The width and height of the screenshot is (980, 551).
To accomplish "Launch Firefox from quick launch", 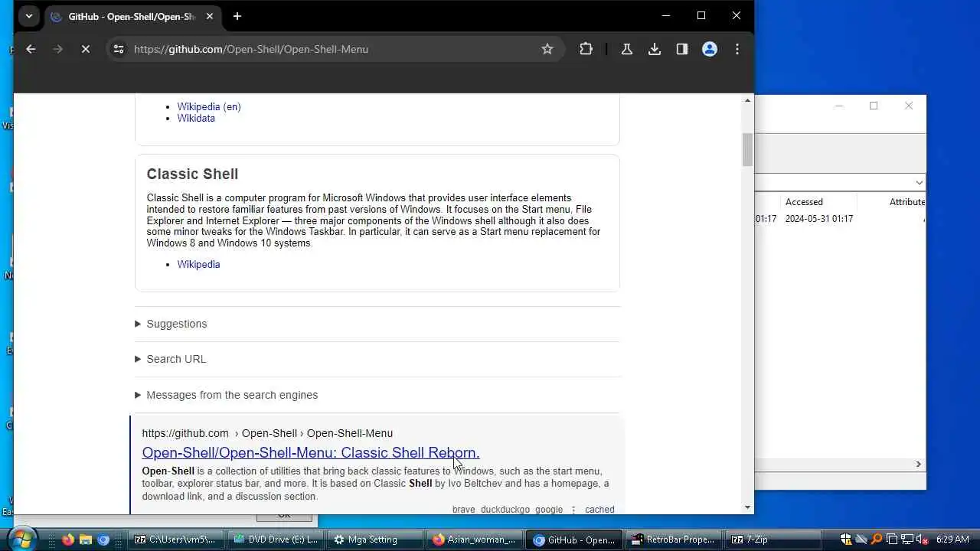I will (x=68, y=540).
